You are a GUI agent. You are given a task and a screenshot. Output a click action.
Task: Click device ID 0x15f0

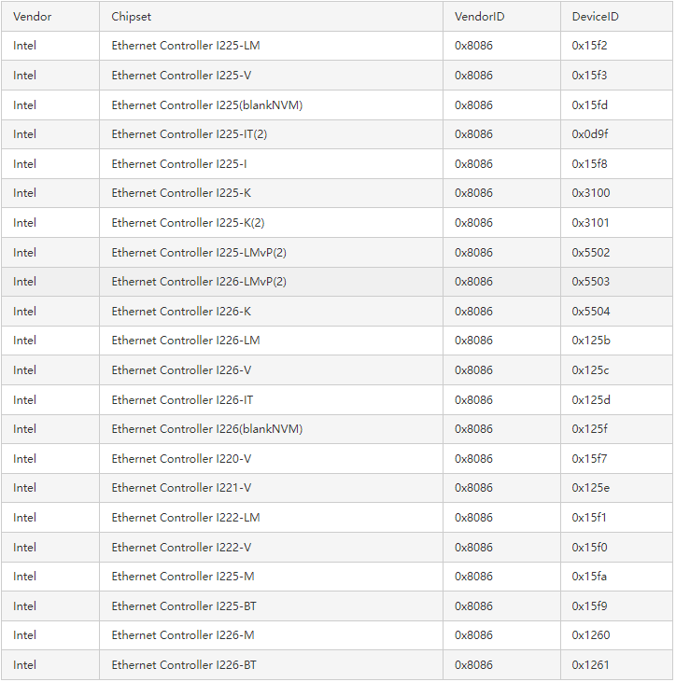(589, 547)
